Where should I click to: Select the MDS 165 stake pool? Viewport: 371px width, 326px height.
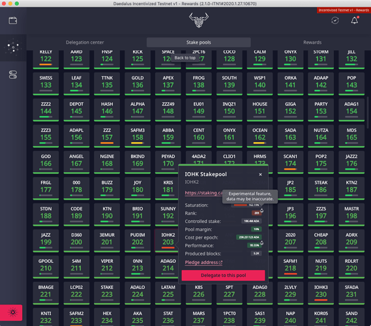pos(351,136)
